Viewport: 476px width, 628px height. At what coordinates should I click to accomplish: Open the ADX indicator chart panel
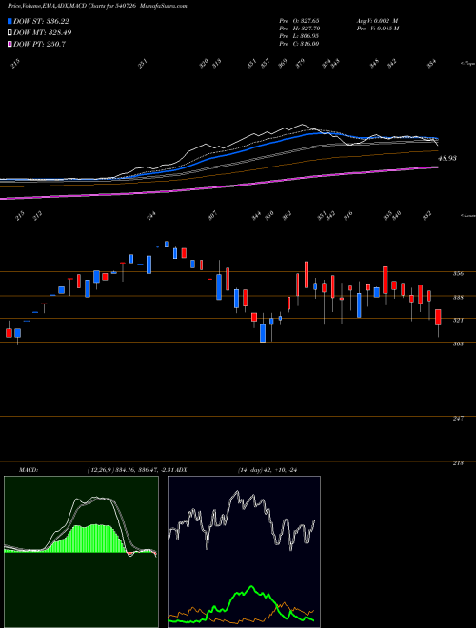pos(244,552)
